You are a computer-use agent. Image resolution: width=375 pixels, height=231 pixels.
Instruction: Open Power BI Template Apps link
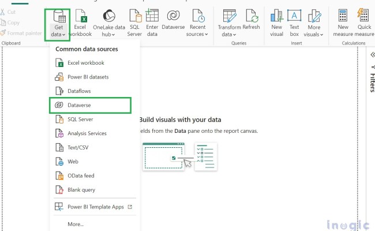click(93, 207)
